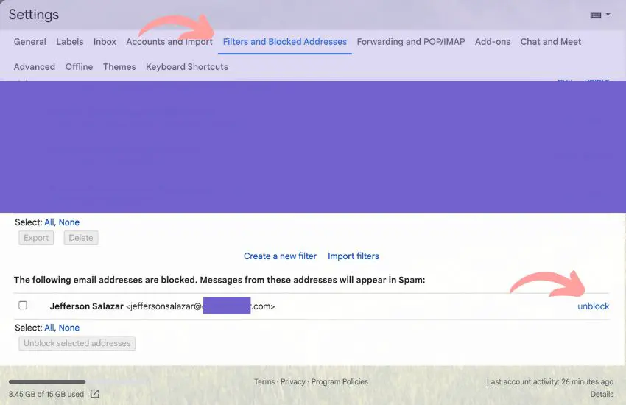626x405 pixels.
Task: Open the Program Policies link
Action: click(x=340, y=382)
